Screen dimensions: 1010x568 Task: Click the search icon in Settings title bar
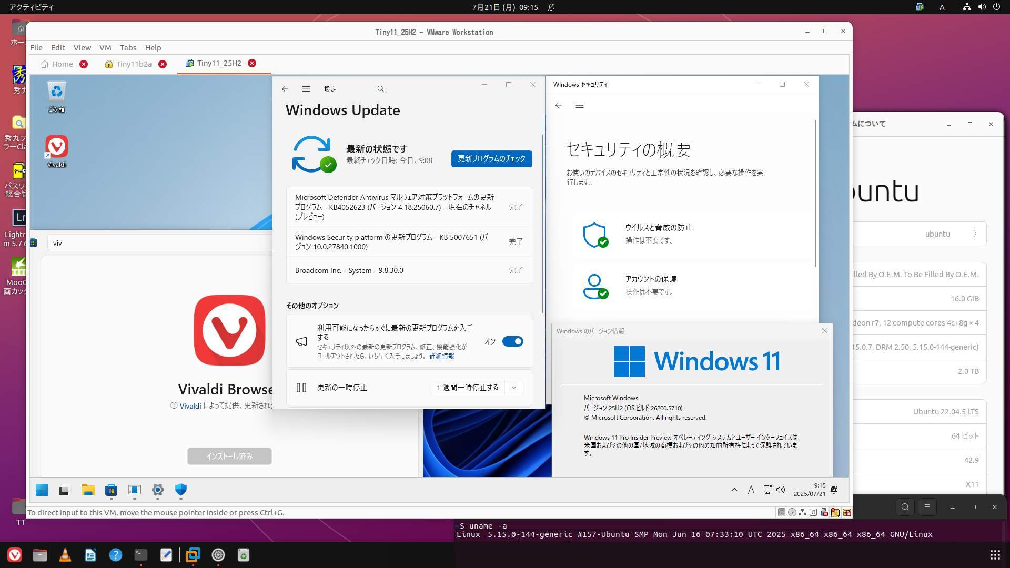pyautogui.click(x=381, y=89)
